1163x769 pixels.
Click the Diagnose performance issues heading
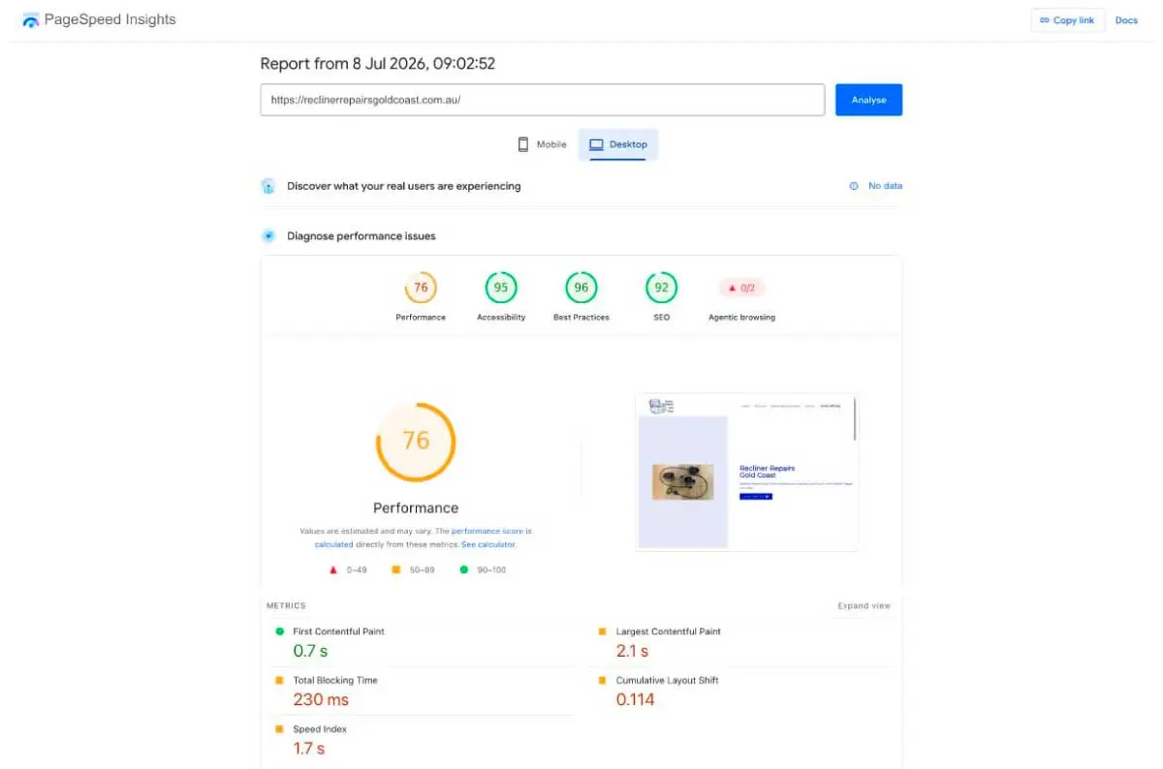pos(361,235)
